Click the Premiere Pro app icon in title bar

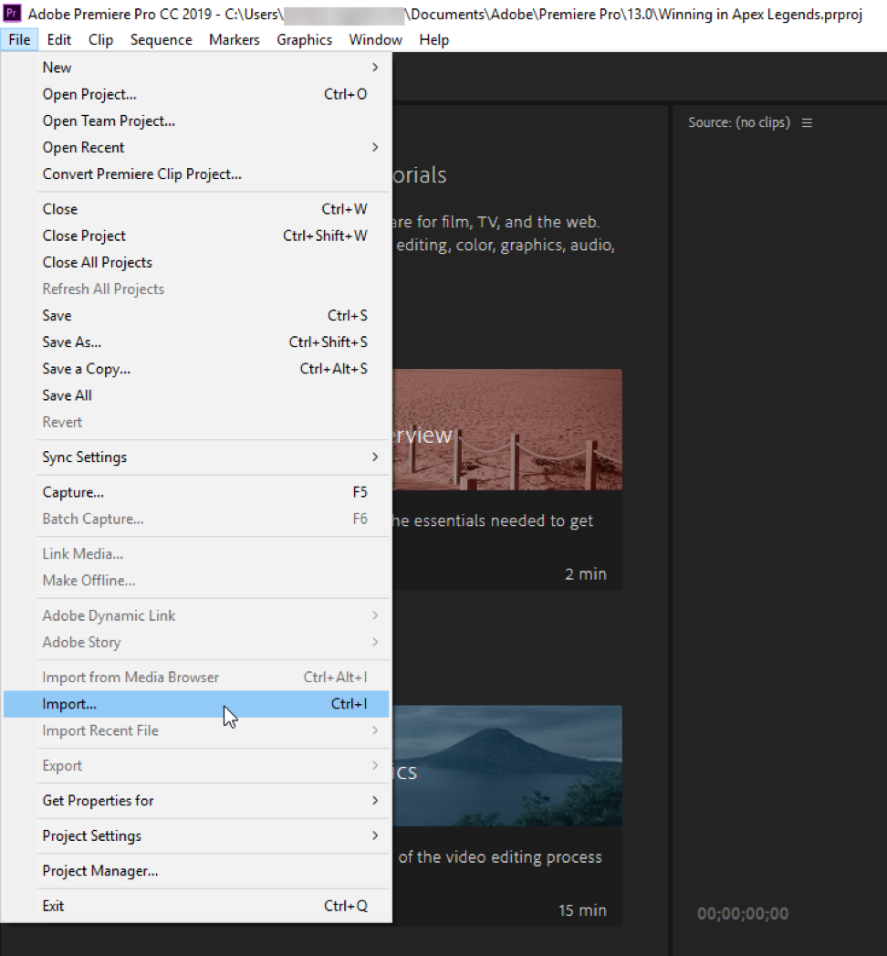pyautogui.click(x=13, y=15)
